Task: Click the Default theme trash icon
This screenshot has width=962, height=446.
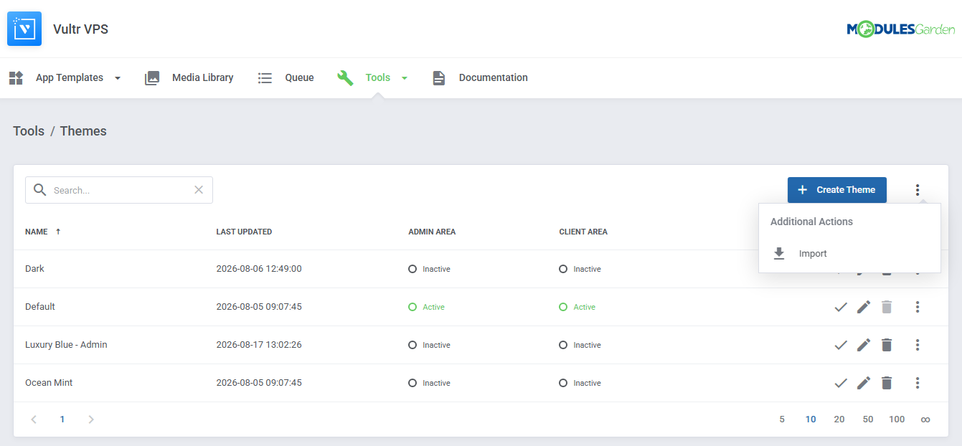Action: [887, 307]
